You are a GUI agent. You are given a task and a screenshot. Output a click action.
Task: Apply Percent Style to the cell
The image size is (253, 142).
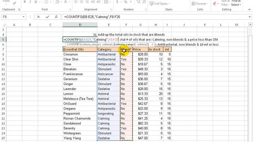pyautogui.click(x=126, y=2)
